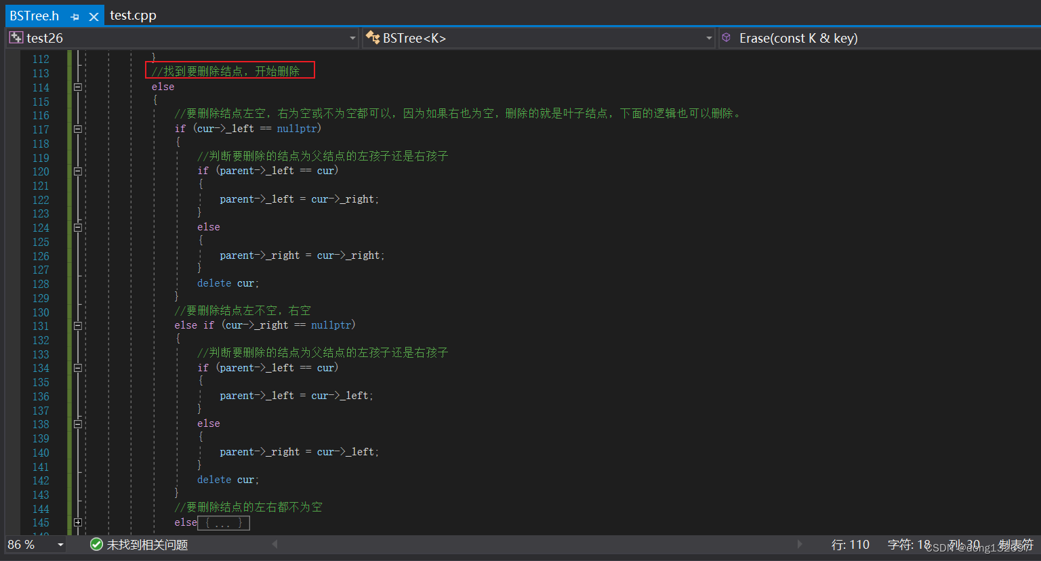
Task: Click the comment on line 119 about 左孩子还是右孩子
Action: coord(323,156)
